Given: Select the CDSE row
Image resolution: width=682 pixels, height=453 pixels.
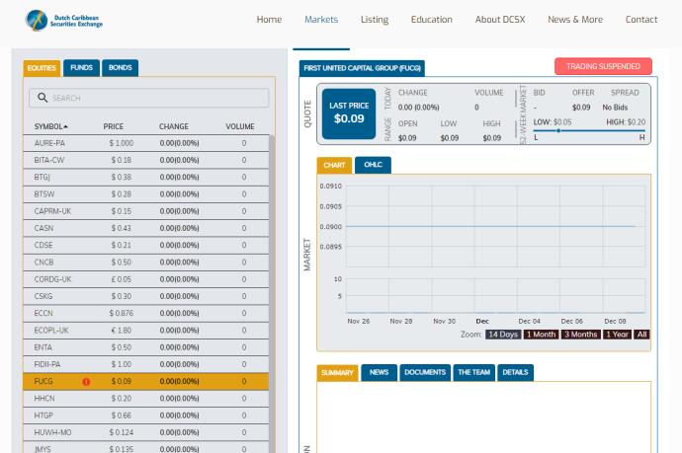Looking at the screenshot, I should pos(146,246).
